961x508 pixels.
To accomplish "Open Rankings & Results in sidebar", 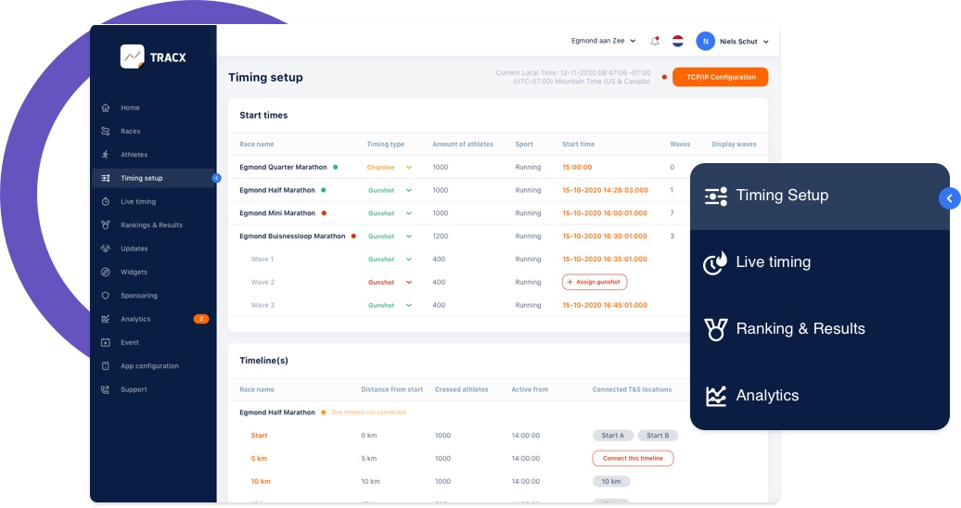I will coord(151,225).
